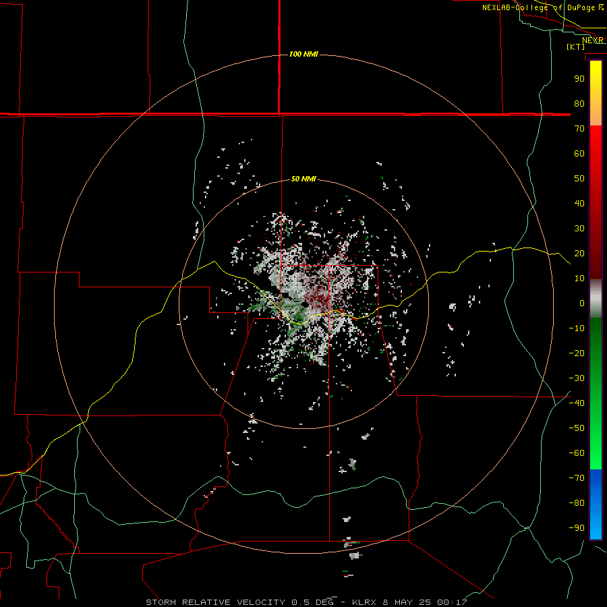Click the NEXR label near top-right corner
607x607 pixels.
pyautogui.click(x=593, y=40)
